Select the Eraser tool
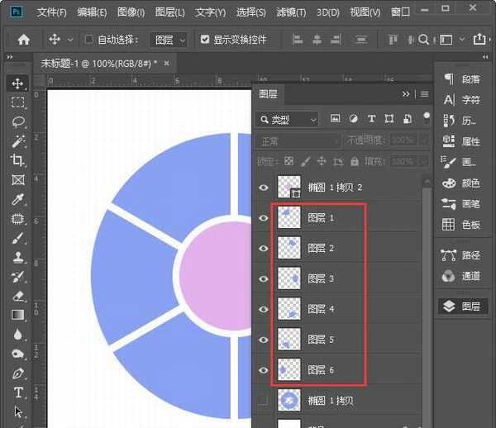Screen dimensions: 496x428 pyautogui.click(x=18, y=295)
